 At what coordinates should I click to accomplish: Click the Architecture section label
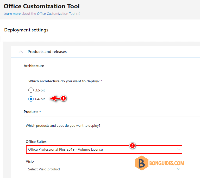point(34,66)
